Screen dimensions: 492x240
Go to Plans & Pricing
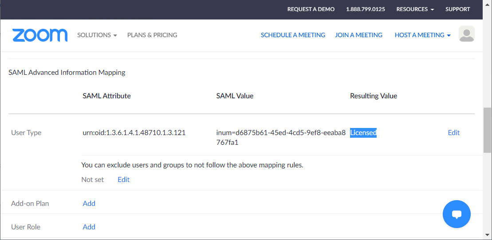tap(152, 35)
